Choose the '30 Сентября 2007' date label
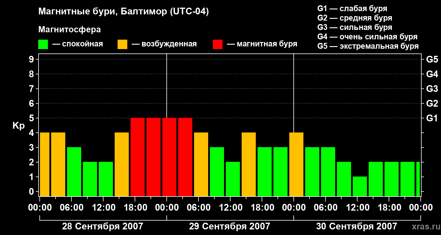Screen dimensions: 441x235 [x=357, y=226]
